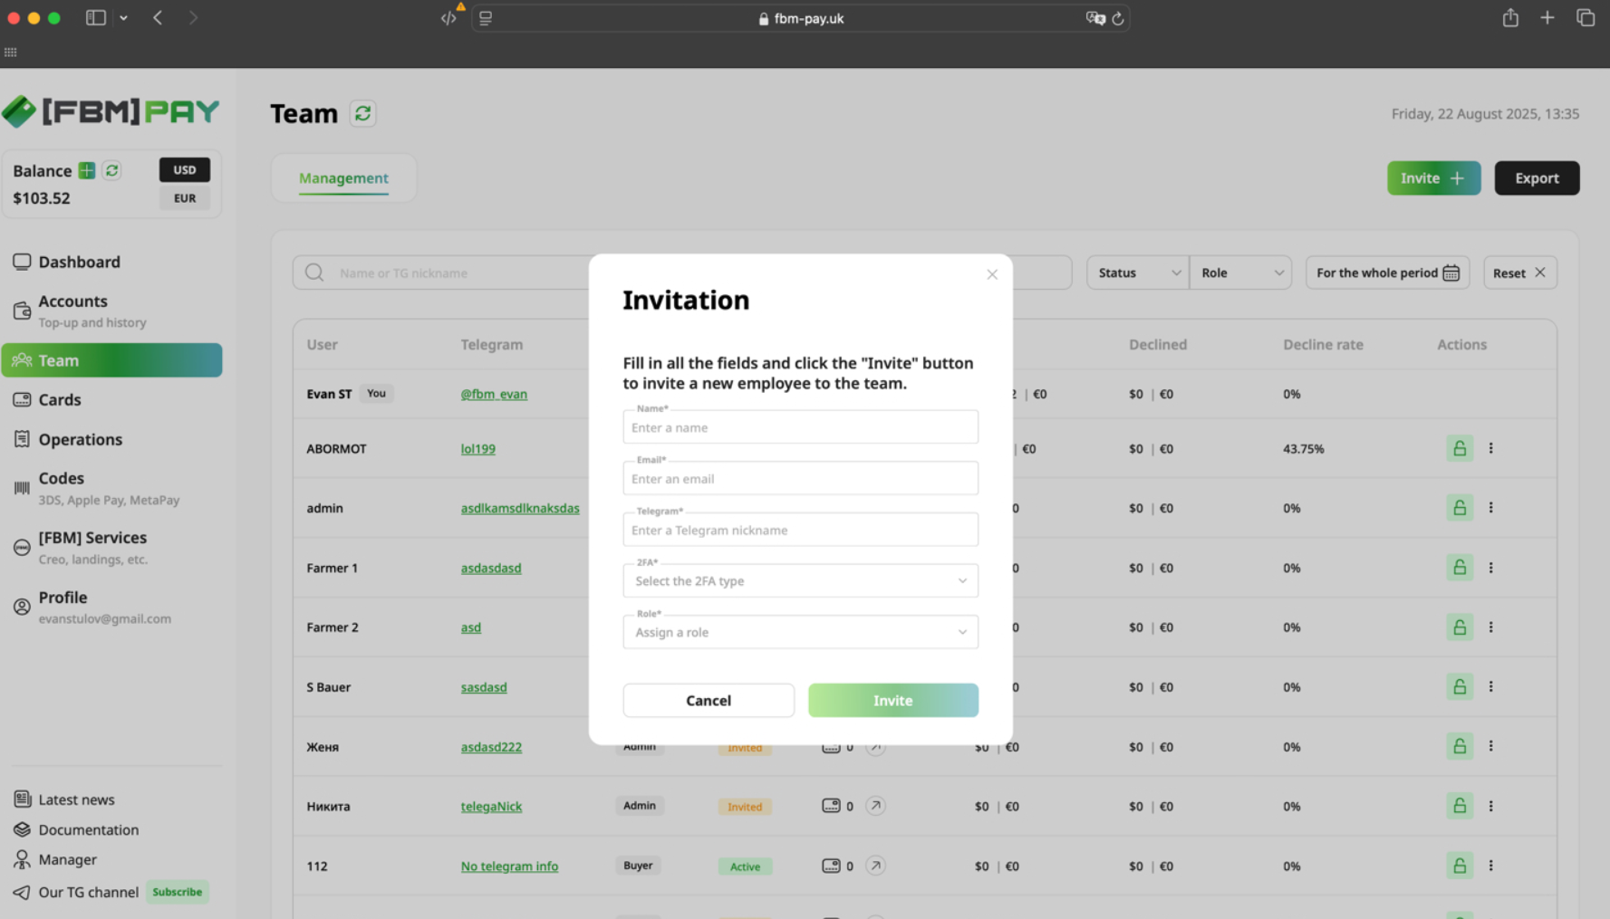The height and width of the screenshot is (919, 1610).
Task: Open three-dot actions menu for Farmer 1
Action: [1490, 568]
